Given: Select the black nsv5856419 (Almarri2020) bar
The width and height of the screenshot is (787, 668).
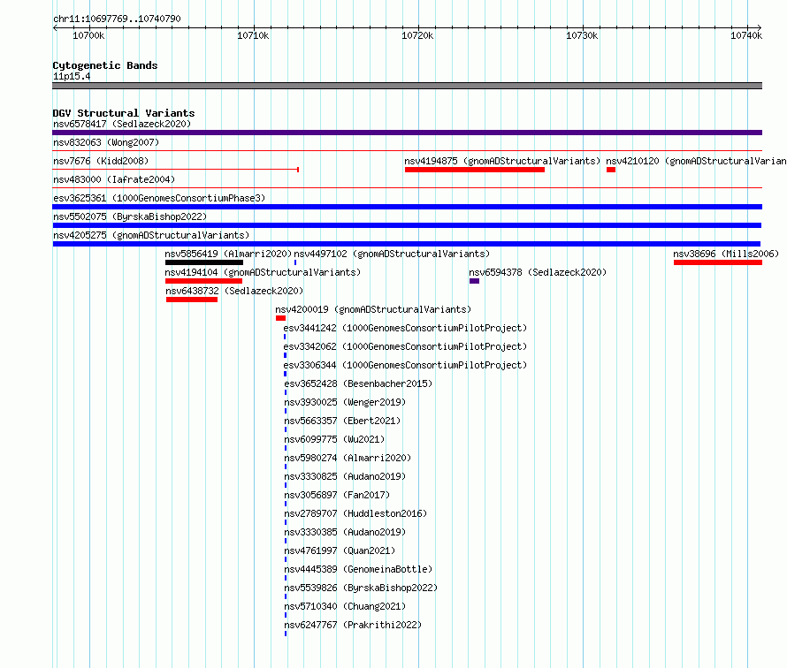Looking at the screenshot, I should click(204, 262).
